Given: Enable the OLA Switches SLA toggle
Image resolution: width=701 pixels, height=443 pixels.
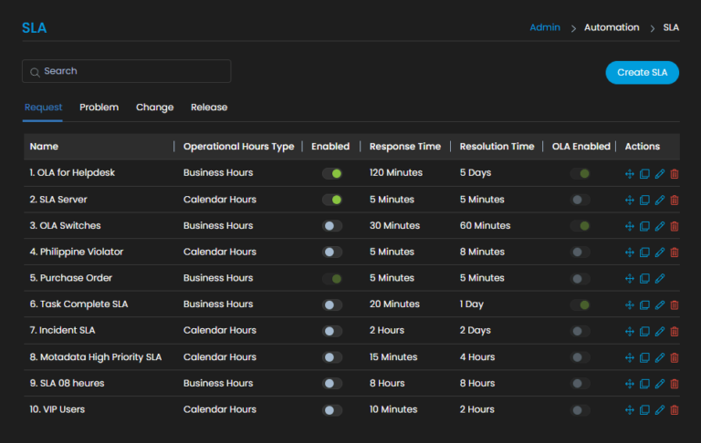Looking at the screenshot, I should point(332,226).
